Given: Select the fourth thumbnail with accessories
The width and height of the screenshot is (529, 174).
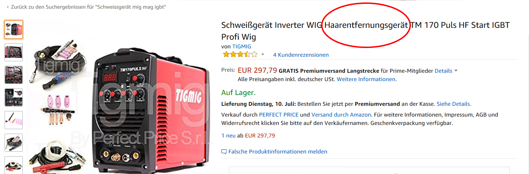Looking at the screenshot, I should 14,97.
